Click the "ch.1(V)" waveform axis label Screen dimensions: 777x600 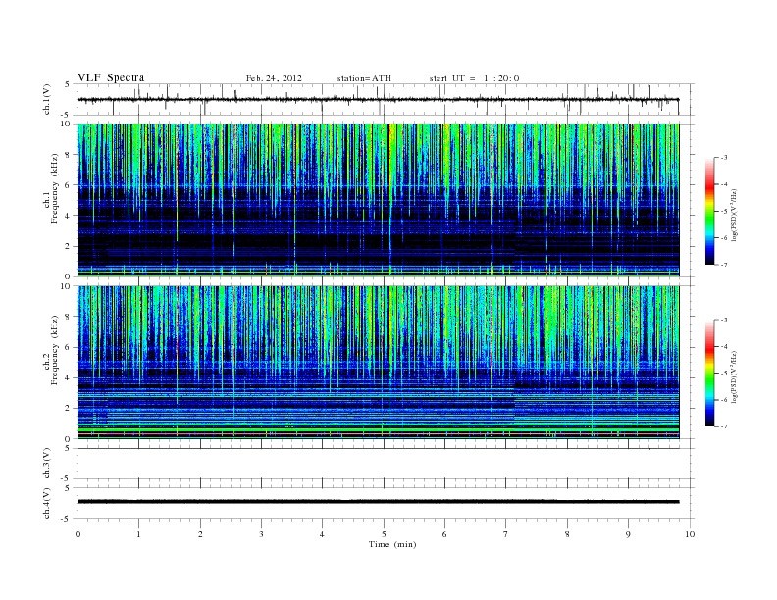point(47,99)
